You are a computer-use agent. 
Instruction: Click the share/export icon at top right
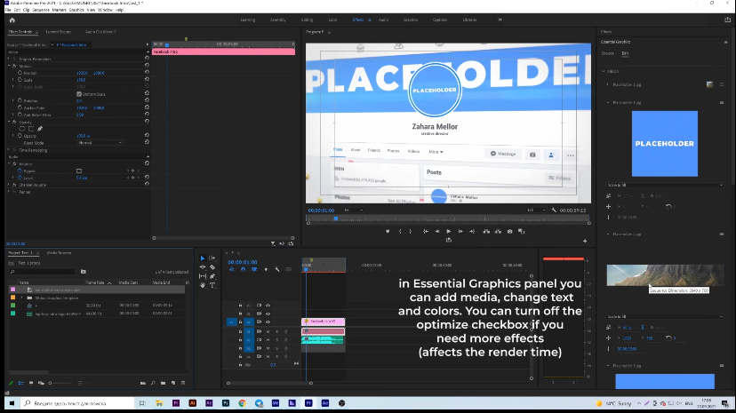[727, 20]
